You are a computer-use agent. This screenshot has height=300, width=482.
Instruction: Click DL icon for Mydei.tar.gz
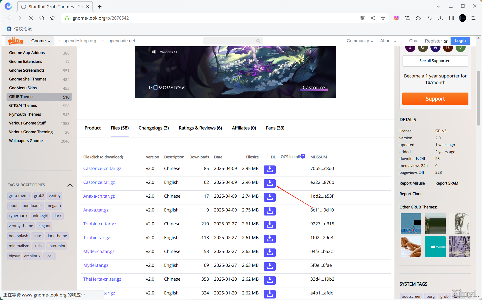(x=269, y=266)
